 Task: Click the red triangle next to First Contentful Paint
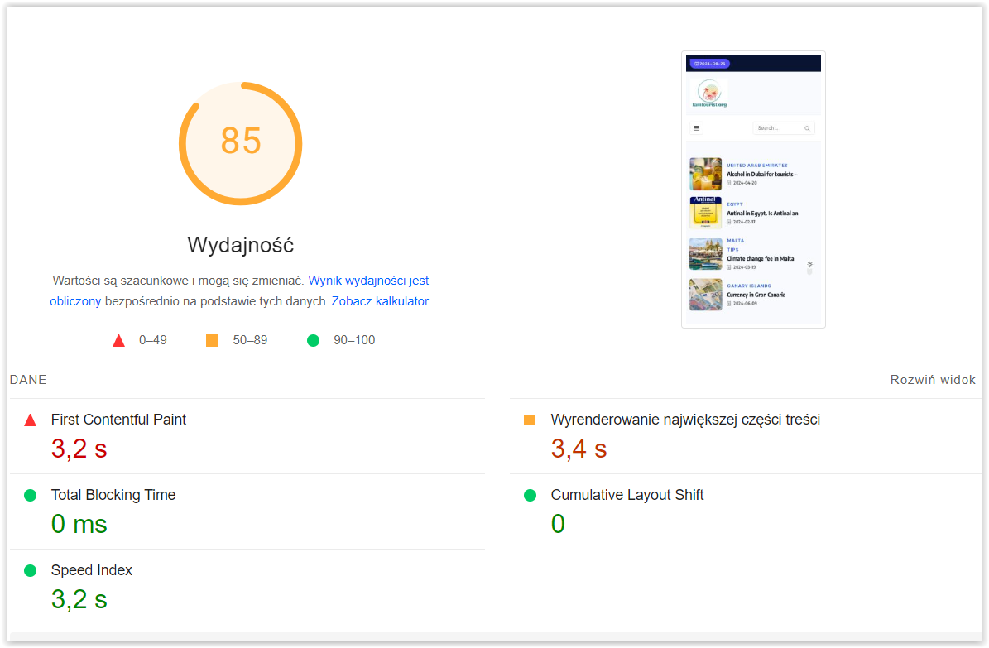pyautogui.click(x=30, y=420)
